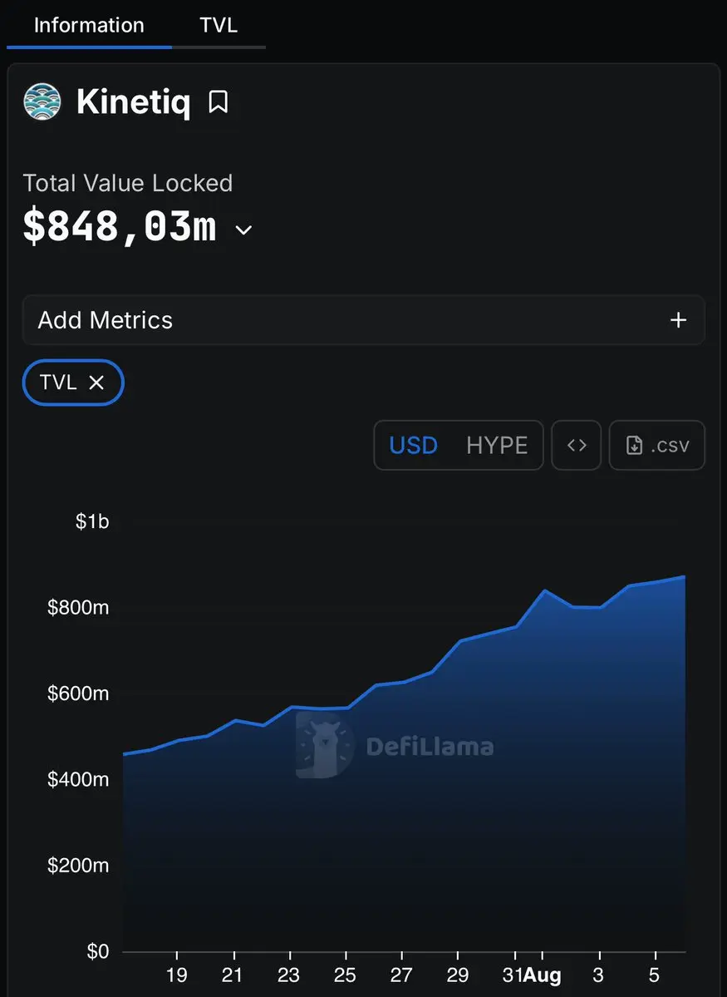Expand the Total Value Locked chevron
This screenshot has width=727, height=997.
click(243, 230)
